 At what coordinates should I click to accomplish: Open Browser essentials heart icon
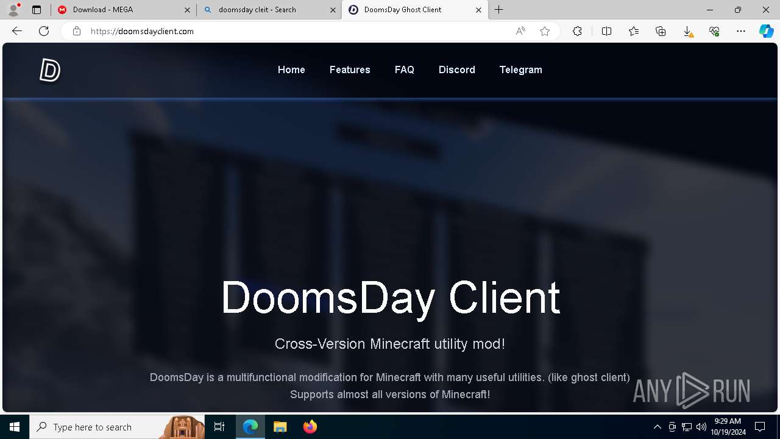[714, 31]
